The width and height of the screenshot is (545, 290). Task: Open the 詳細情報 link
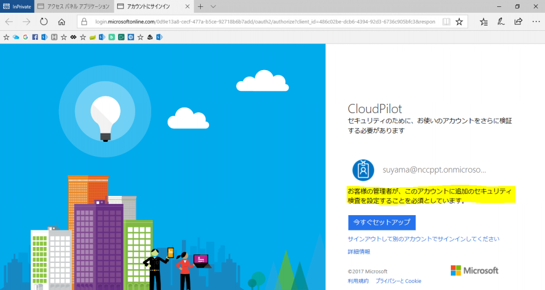(359, 252)
